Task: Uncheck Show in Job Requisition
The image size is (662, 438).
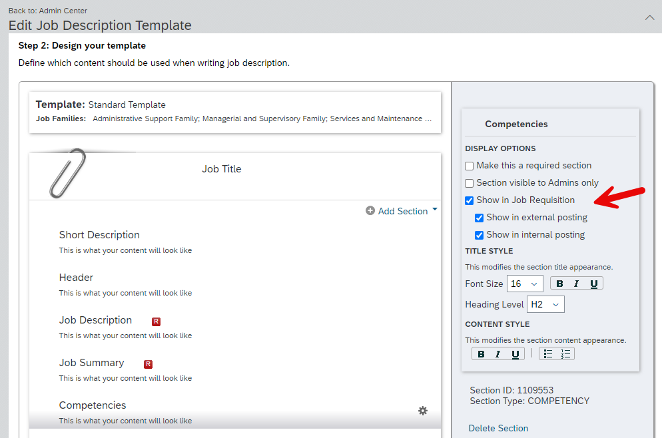Action: point(469,200)
